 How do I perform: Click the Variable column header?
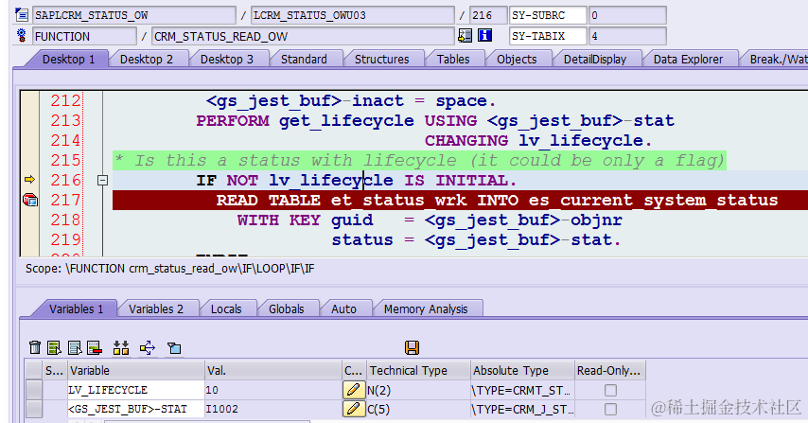[136, 370]
